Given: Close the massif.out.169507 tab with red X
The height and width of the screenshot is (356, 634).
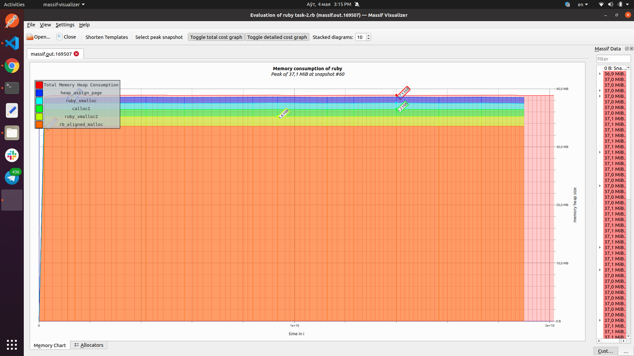Looking at the screenshot, I should tap(76, 54).
